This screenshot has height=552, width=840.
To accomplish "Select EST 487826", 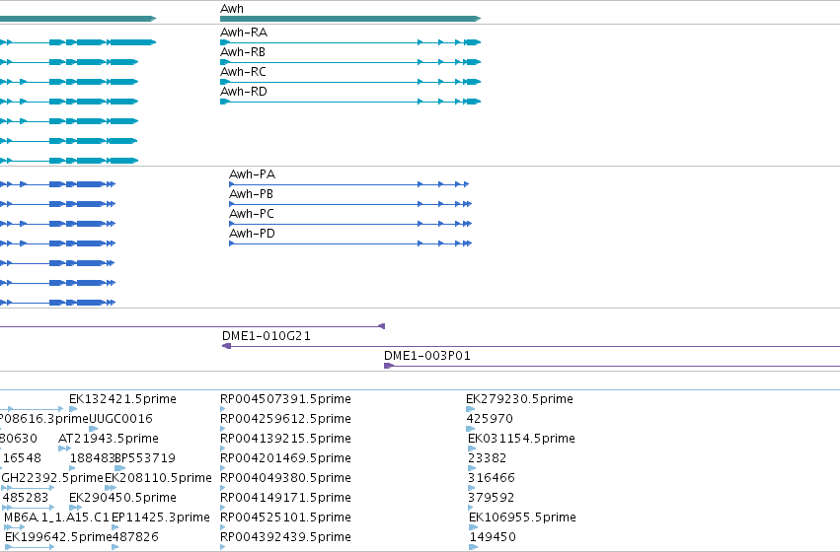I will click(135, 537).
